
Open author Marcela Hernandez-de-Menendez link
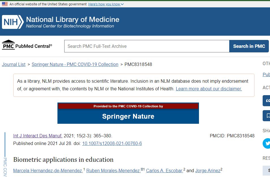coord(48,170)
